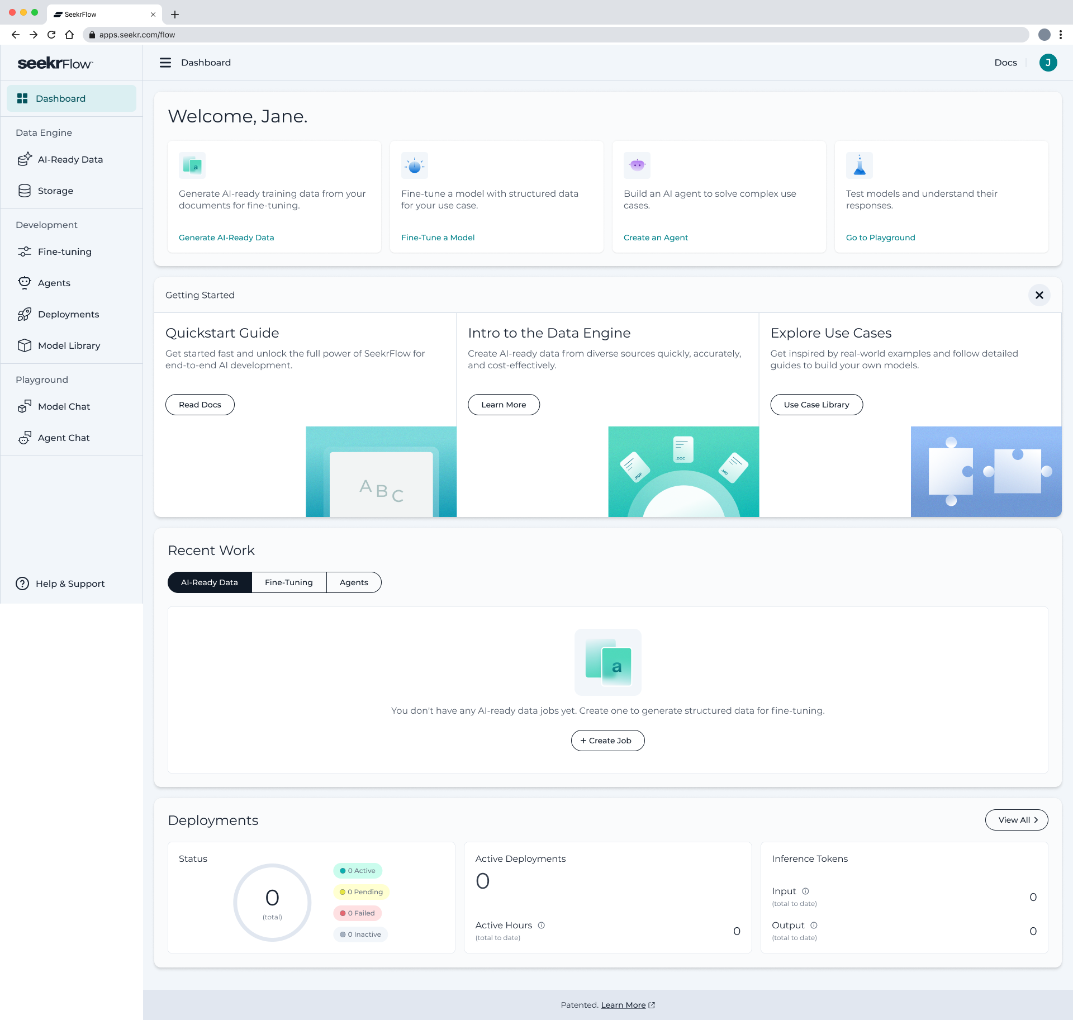Switch to the Fine-Tuning tab

tap(289, 582)
